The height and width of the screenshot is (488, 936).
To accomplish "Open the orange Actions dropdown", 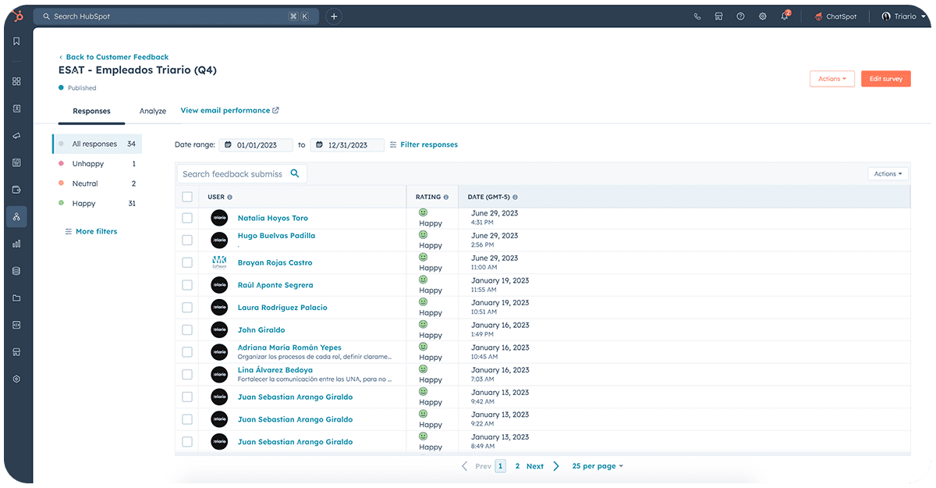I will pos(832,79).
